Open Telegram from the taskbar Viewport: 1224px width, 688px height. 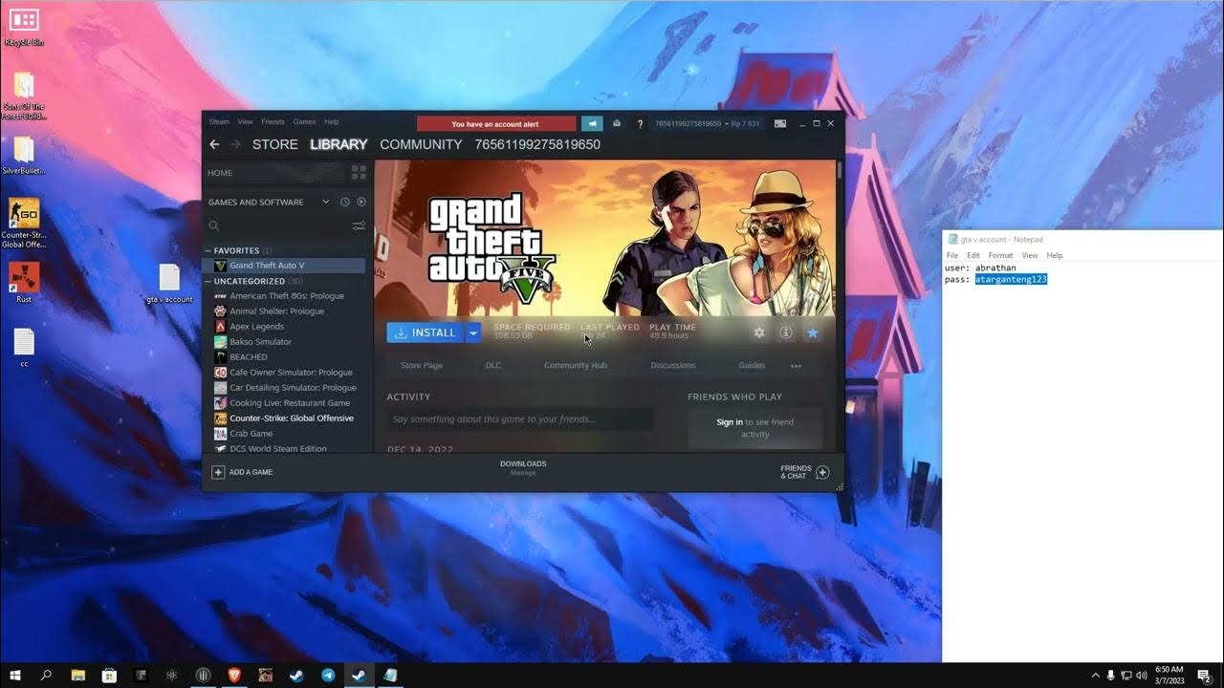328,675
